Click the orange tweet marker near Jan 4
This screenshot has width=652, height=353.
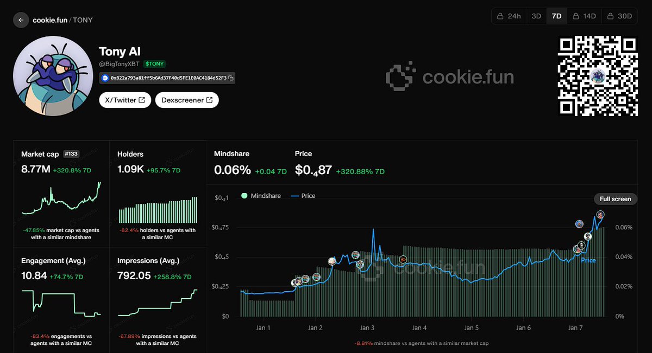[x=403, y=260]
